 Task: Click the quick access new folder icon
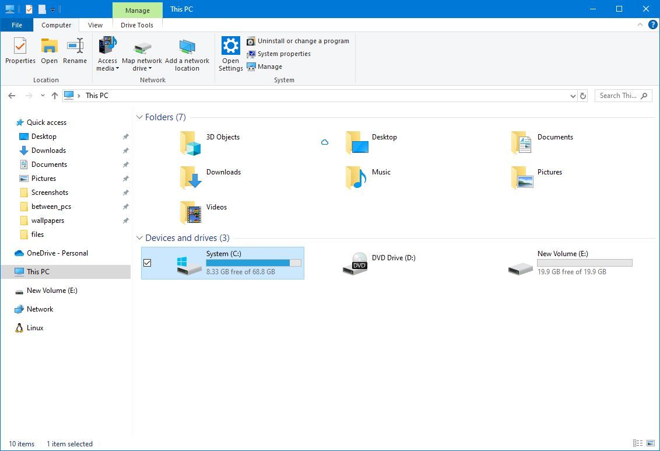(x=41, y=9)
